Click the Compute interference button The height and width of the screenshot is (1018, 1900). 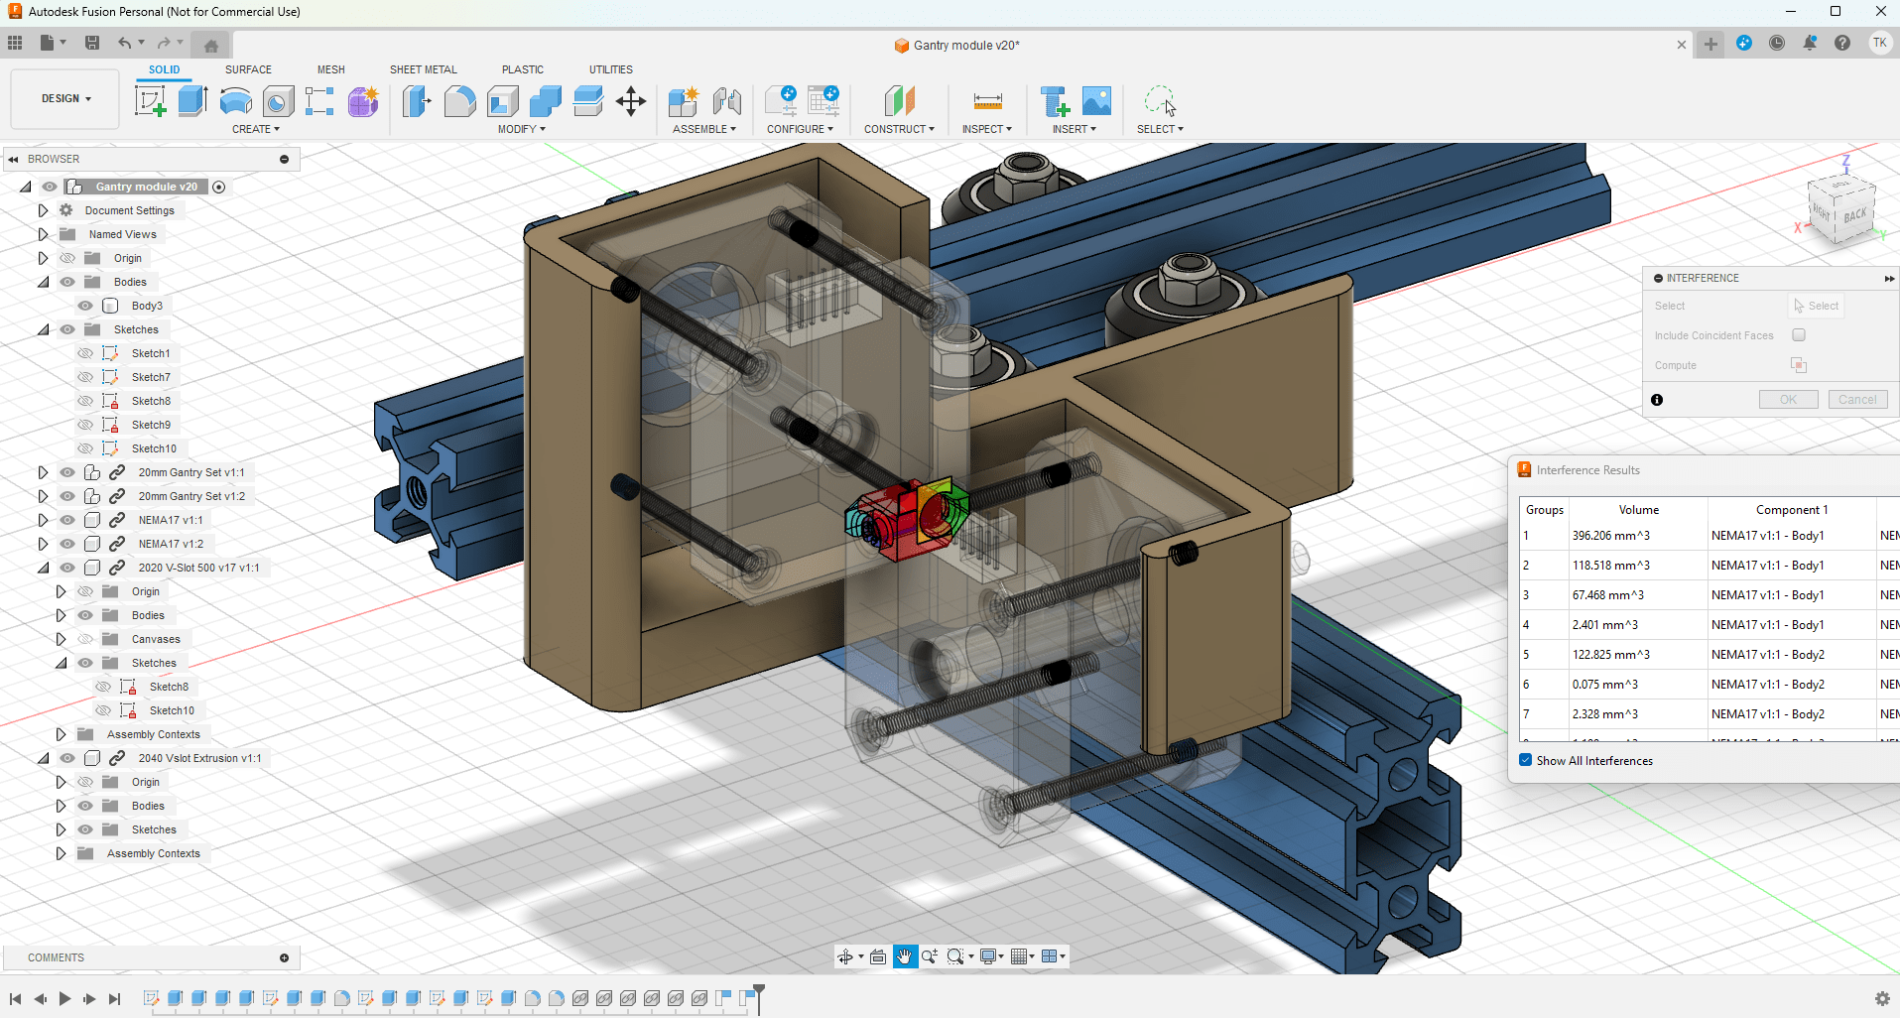point(1799,365)
